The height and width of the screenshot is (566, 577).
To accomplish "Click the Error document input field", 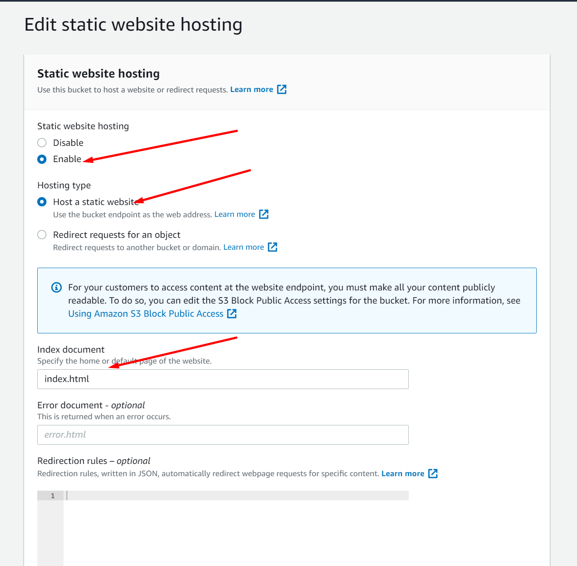I will (x=223, y=435).
